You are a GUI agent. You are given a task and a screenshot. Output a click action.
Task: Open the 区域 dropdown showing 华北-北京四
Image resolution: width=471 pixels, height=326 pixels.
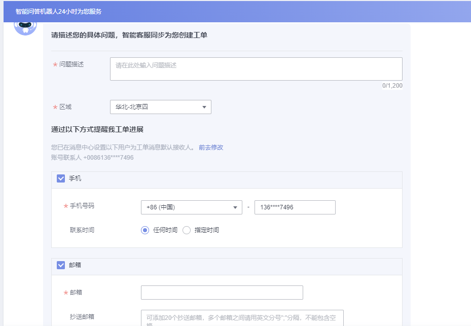click(160, 107)
